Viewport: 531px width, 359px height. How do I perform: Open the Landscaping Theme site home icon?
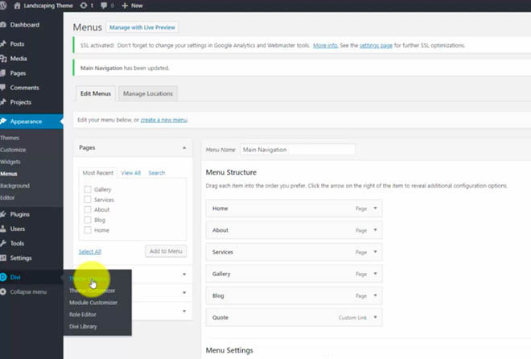[17, 6]
